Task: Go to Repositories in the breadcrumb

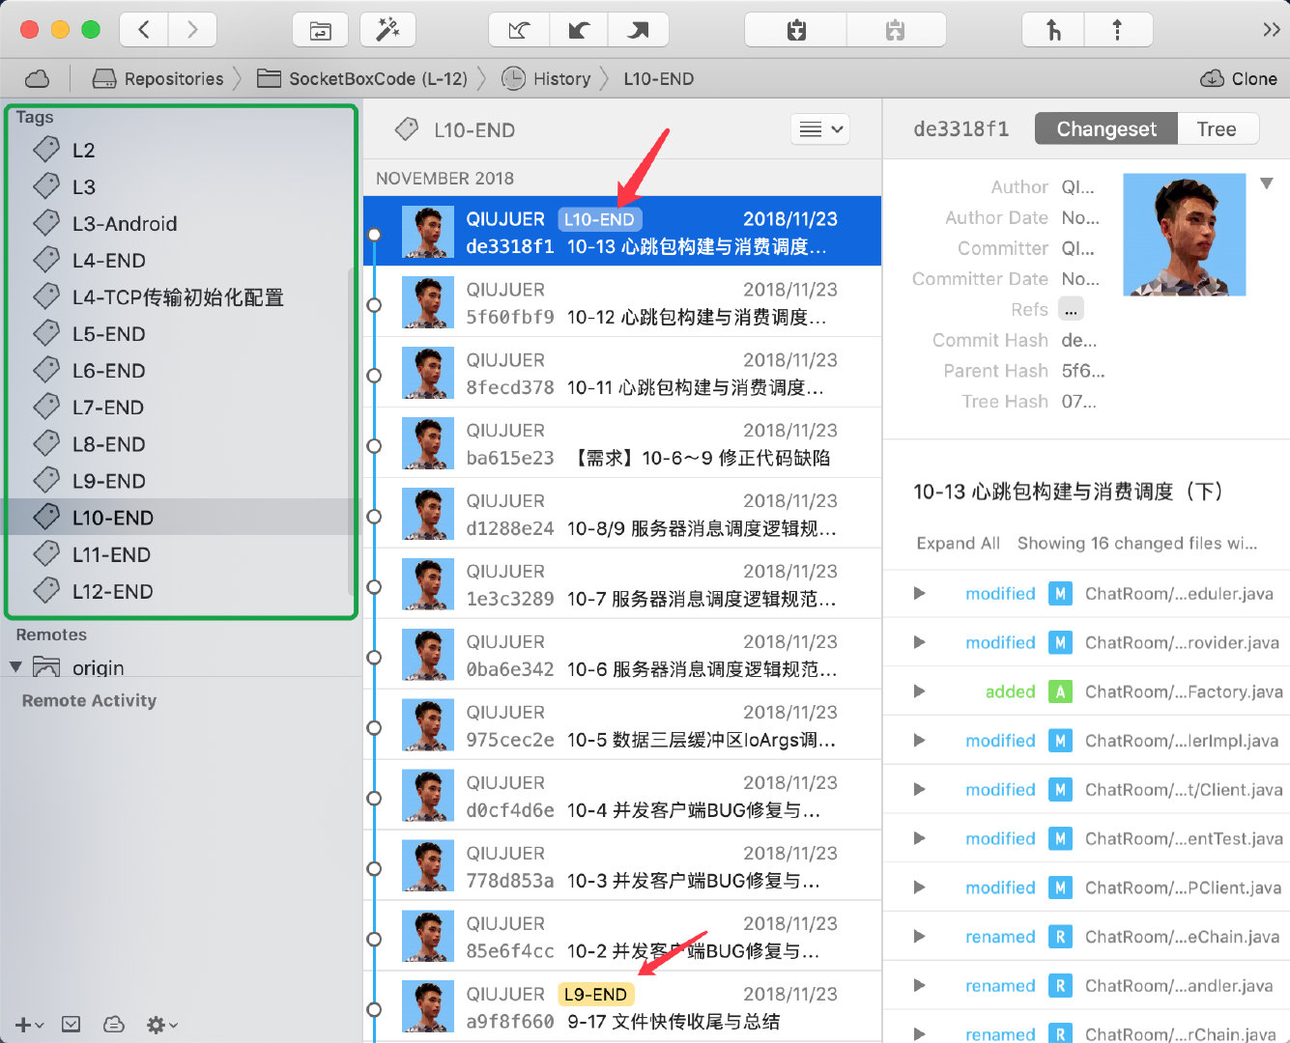Action: [158, 78]
